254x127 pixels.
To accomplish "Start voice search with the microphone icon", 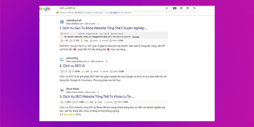I will tap(181, 8).
